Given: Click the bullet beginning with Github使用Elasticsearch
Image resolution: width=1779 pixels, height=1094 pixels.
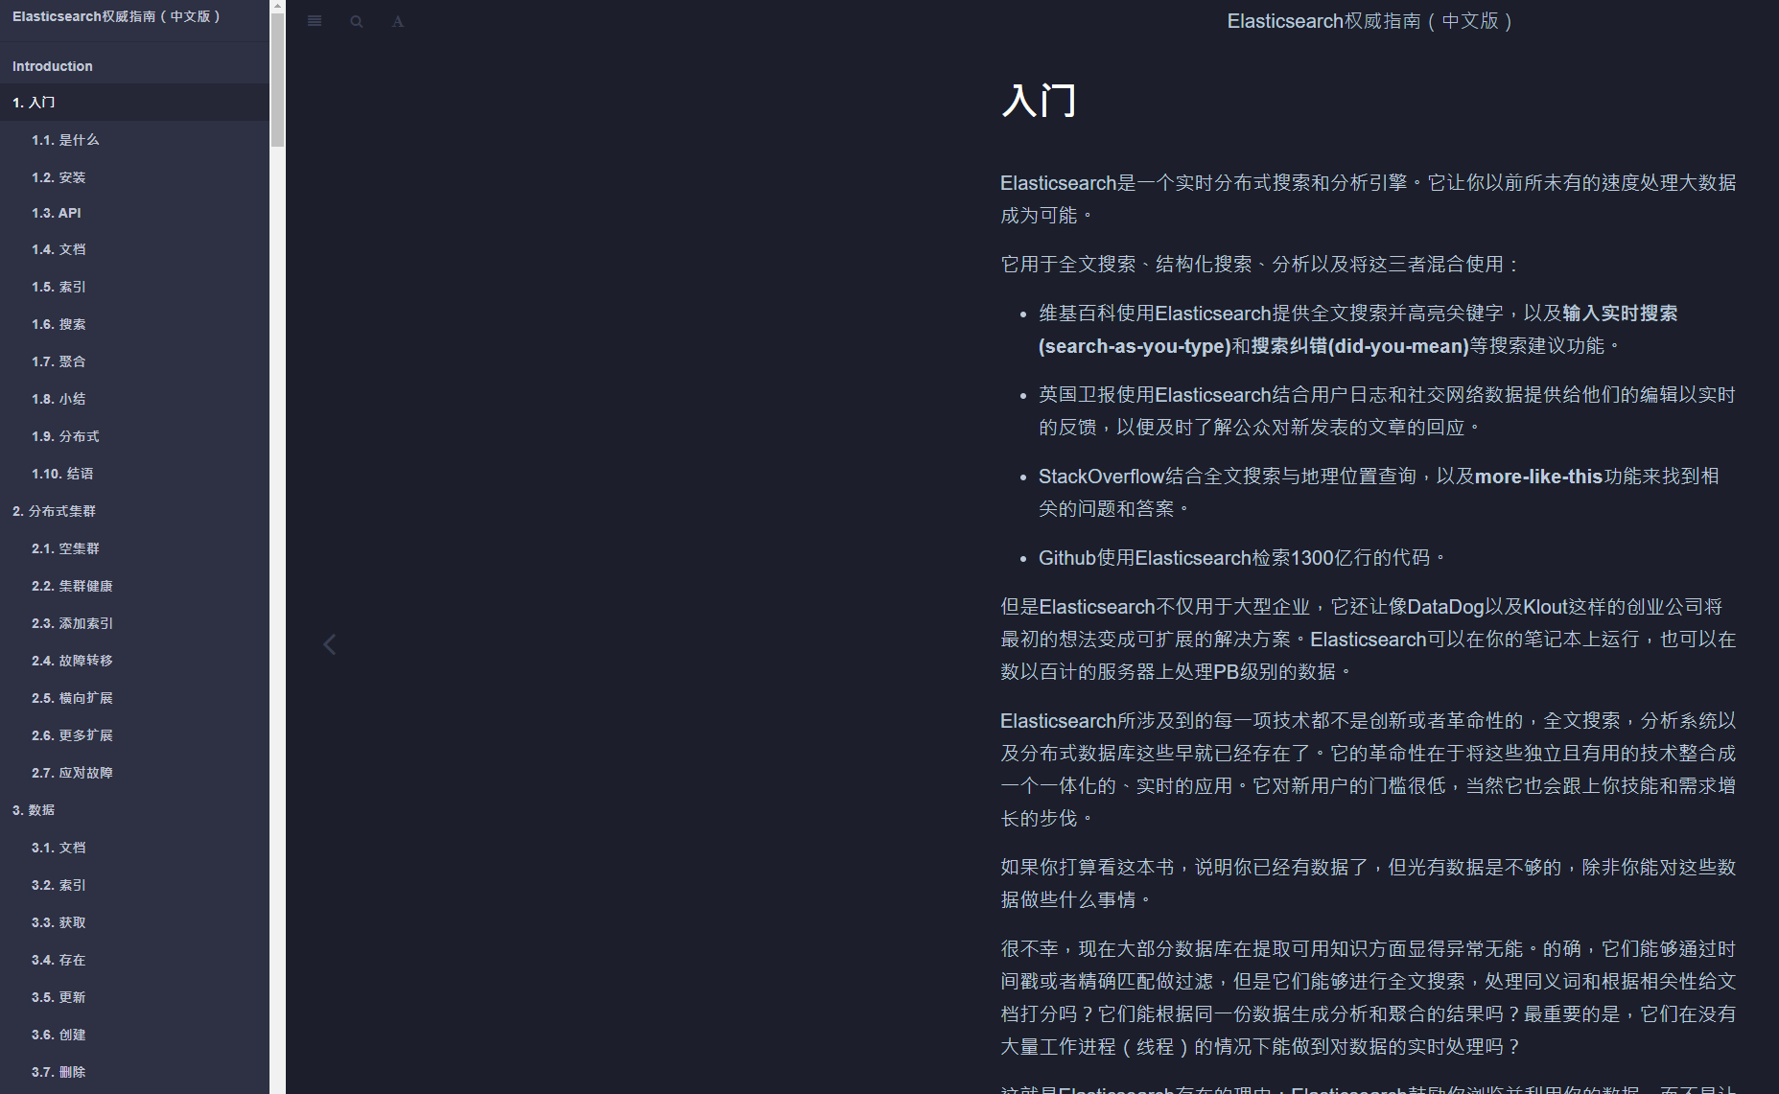Looking at the screenshot, I should click(x=1242, y=558).
